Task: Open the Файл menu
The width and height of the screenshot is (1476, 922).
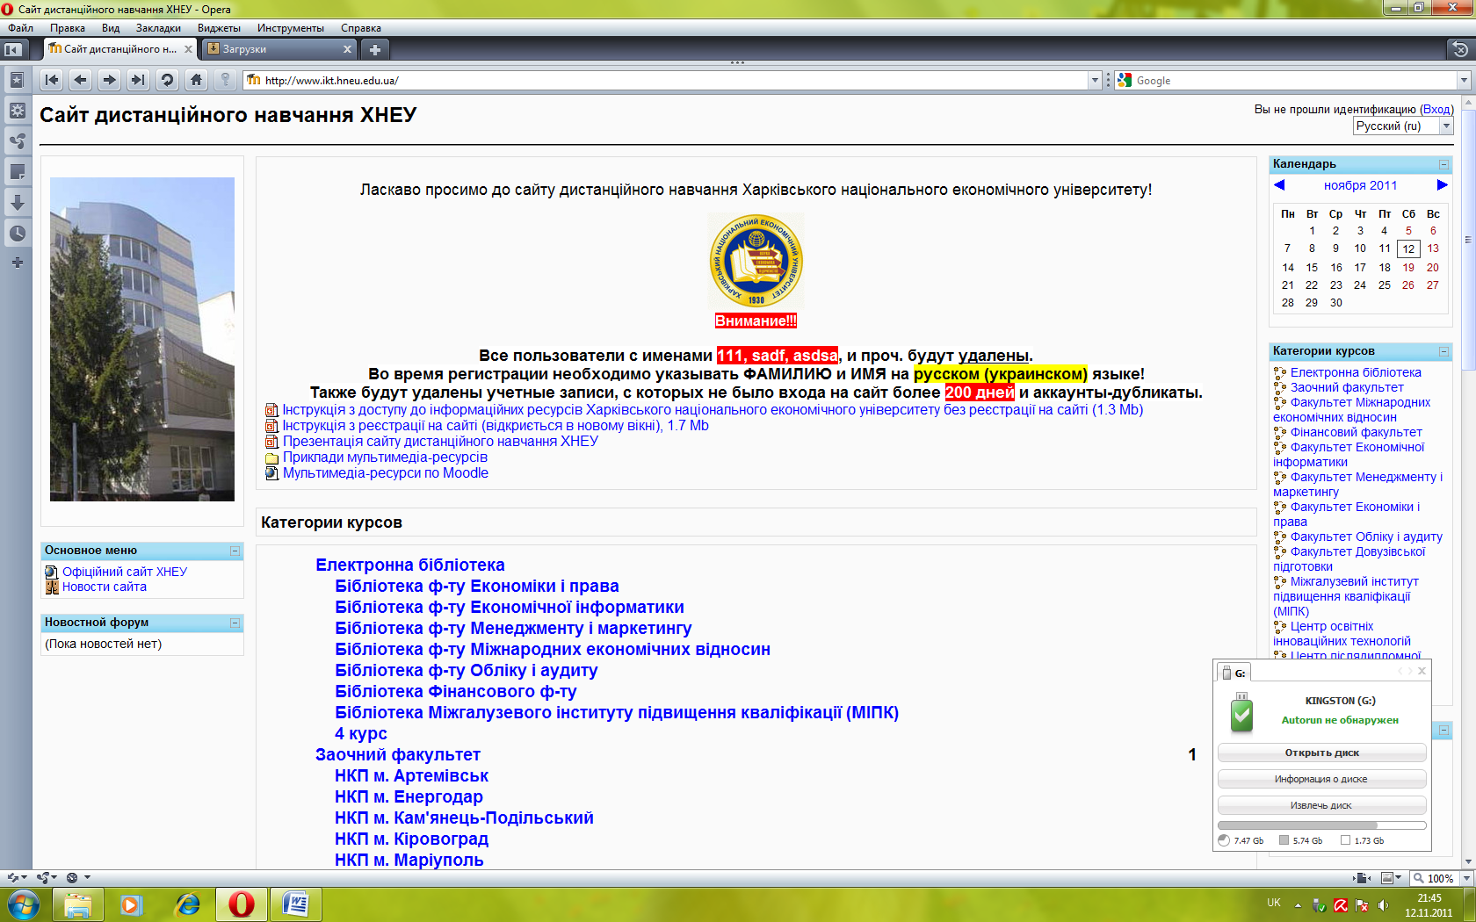Action: pyautogui.click(x=21, y=28)
